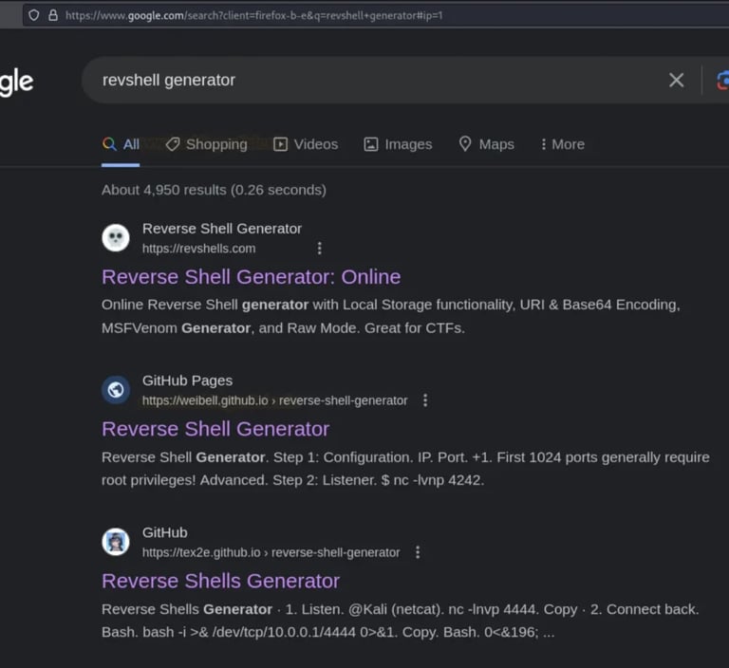Click the https://revshells.com URL text
Image resolution: width=729 pixels, height=668 pixels.
[x=198, y=249]
